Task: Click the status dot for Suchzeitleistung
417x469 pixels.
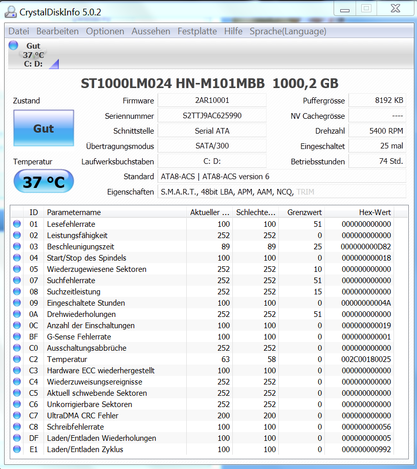Action: click(17, 291)
